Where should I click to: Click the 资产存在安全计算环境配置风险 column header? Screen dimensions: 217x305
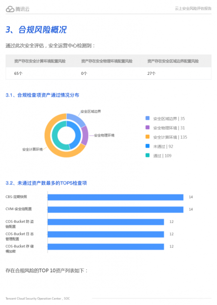[x=40, y=61]
